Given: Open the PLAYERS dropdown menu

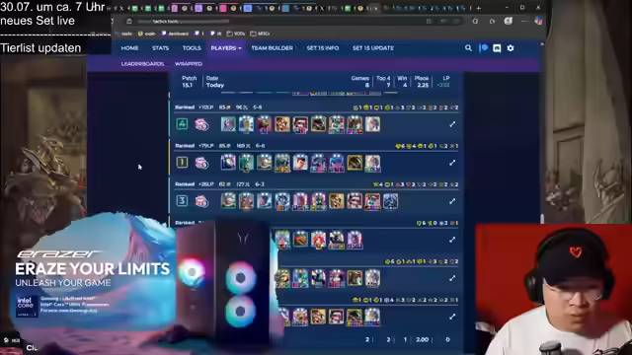Looking at the screenshot, I should pyautogui.click(x=226, y=48).
